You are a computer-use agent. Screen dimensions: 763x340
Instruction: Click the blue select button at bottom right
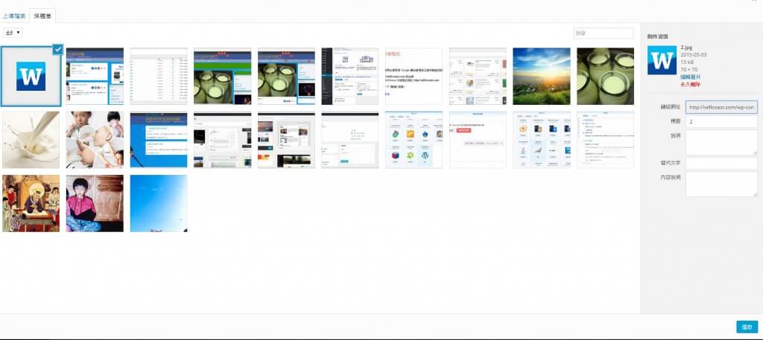coord(747,327)
